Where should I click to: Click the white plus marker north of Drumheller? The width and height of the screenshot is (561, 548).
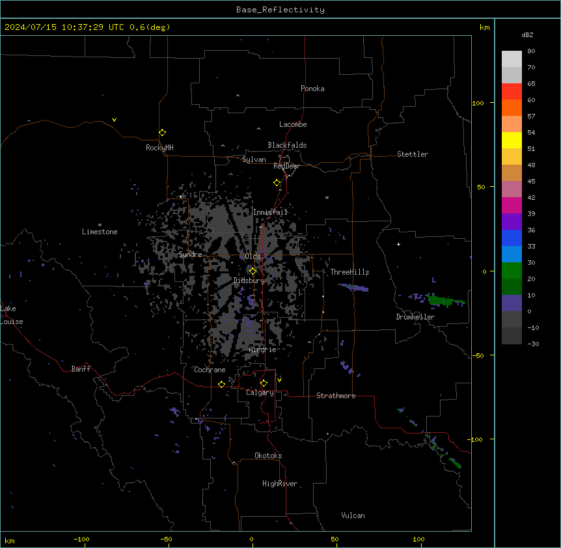[398, 244]
